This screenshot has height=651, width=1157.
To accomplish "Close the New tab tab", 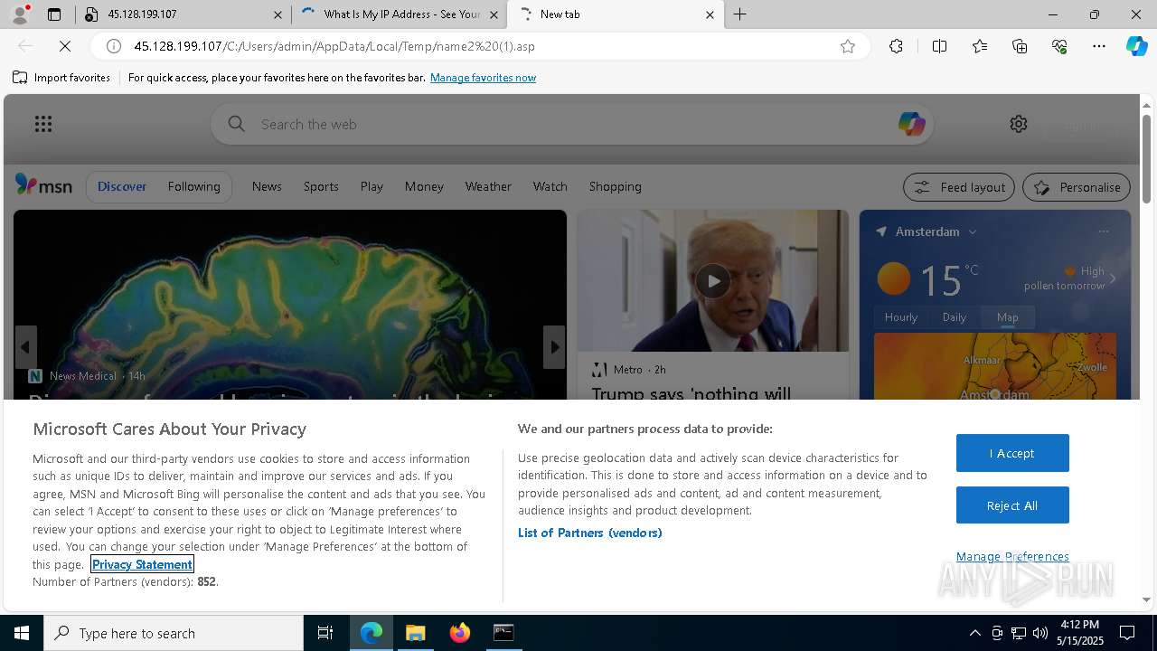I will (710, 14).
